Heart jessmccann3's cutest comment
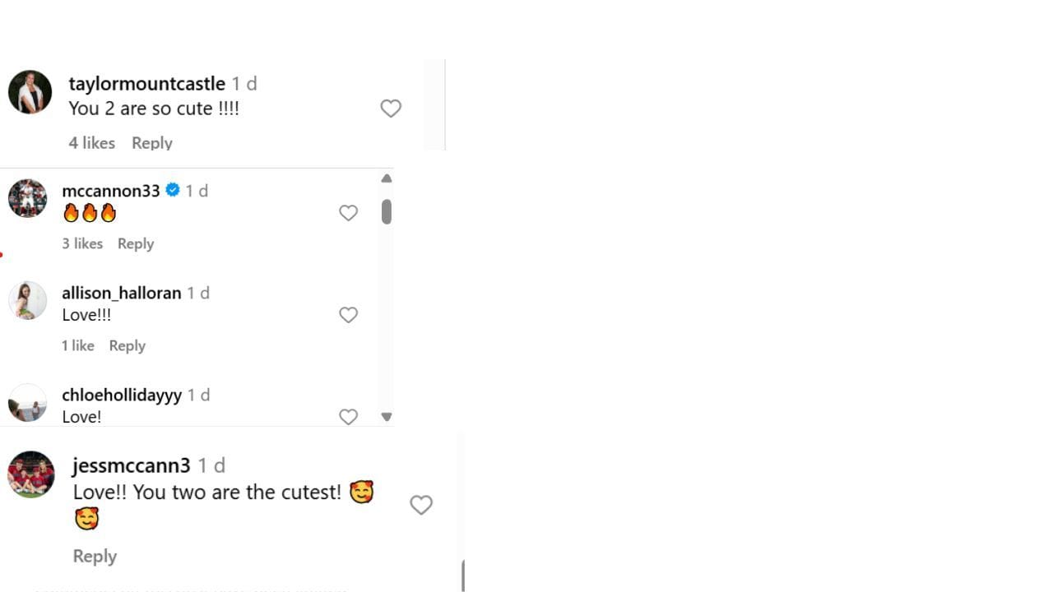1053x592 pixels. [421, 505]
